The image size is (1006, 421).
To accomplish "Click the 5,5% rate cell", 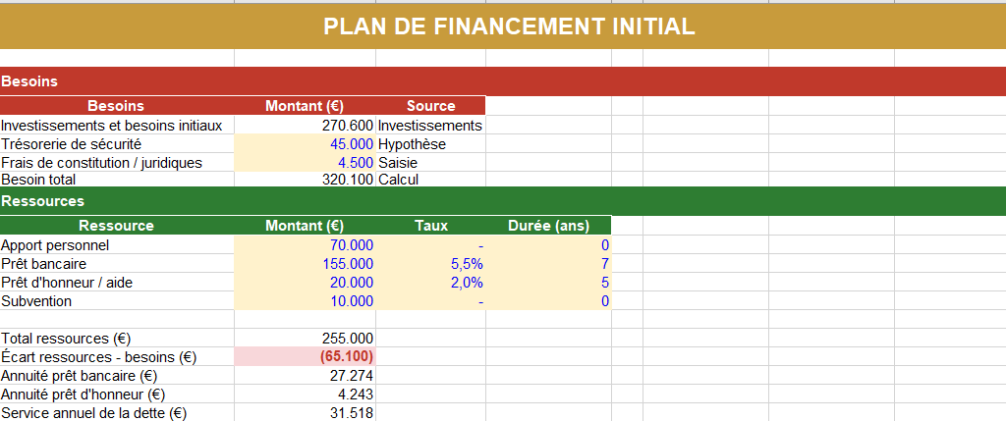I will pos(430,263).
